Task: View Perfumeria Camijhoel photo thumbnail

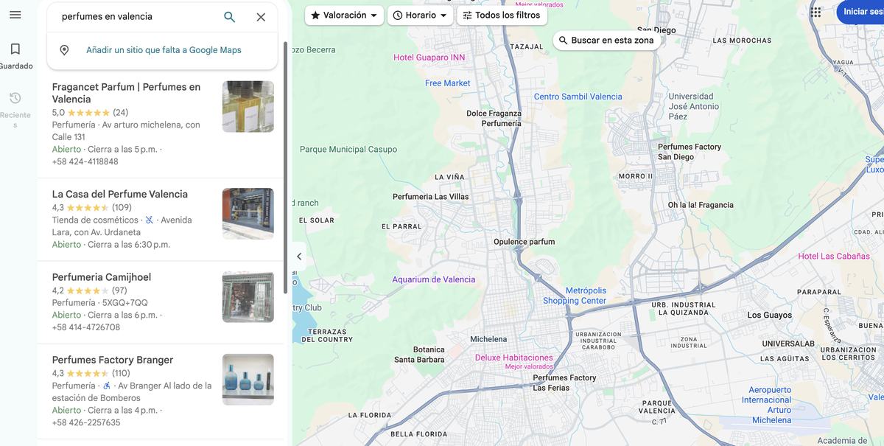Action: pyautogui.click(x=248, y=297)
